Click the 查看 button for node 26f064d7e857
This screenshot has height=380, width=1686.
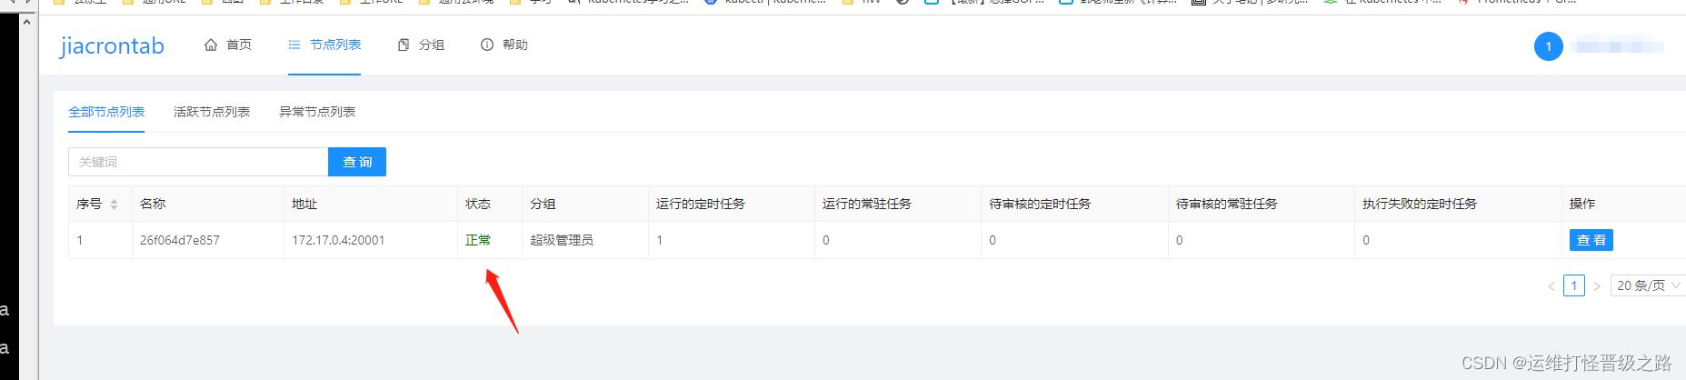pos(1591,240)
